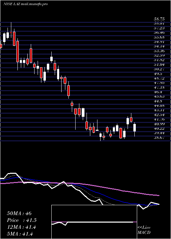Click the Price : 41.5 readout
The height and width of the screenshot is (239, 171).
[x=22, y=220]
